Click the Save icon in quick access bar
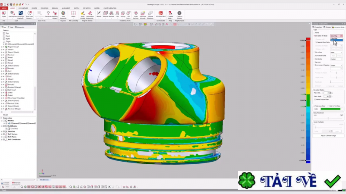This screenshot has height=194, width=346. tap(11, 4)
